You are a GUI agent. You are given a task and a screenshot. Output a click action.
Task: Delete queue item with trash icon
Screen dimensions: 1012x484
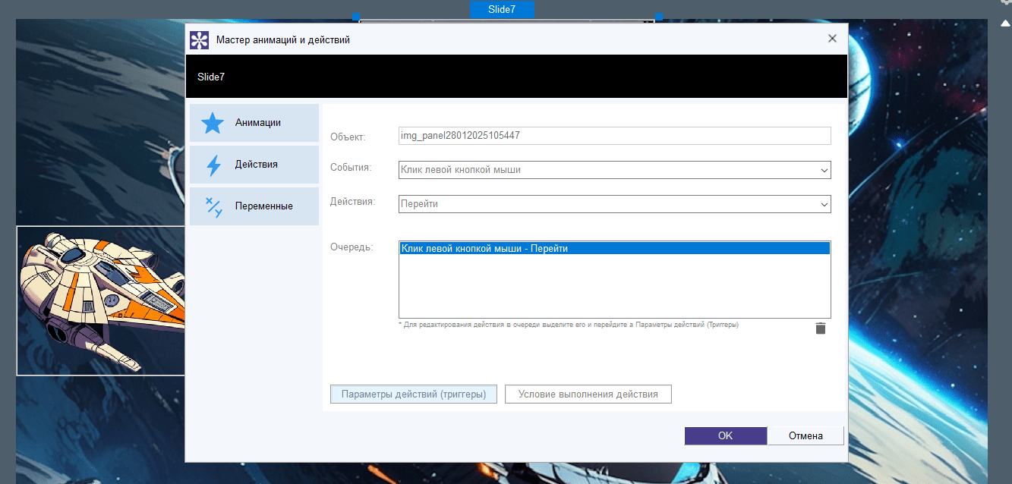point(820,328)
